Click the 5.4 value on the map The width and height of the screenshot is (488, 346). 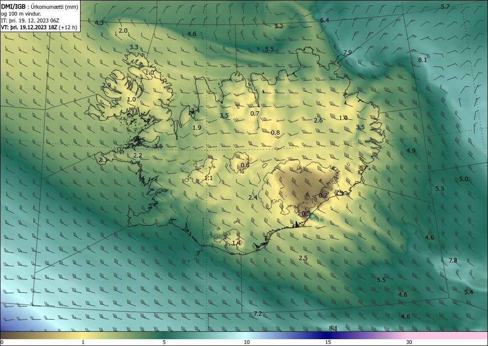point(468,292)
